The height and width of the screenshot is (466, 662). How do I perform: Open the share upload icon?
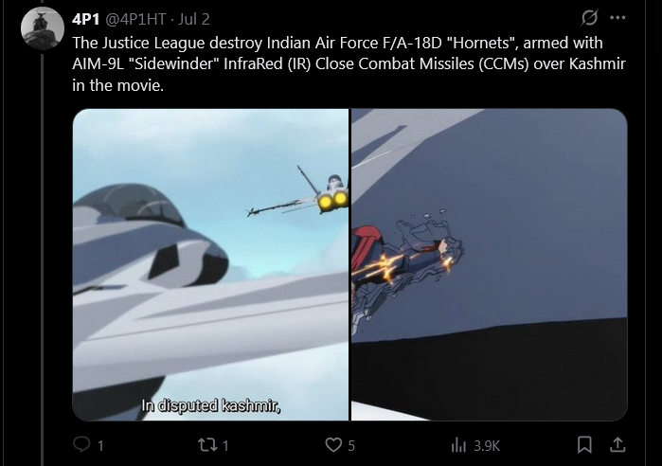click(x=617, y=444)
